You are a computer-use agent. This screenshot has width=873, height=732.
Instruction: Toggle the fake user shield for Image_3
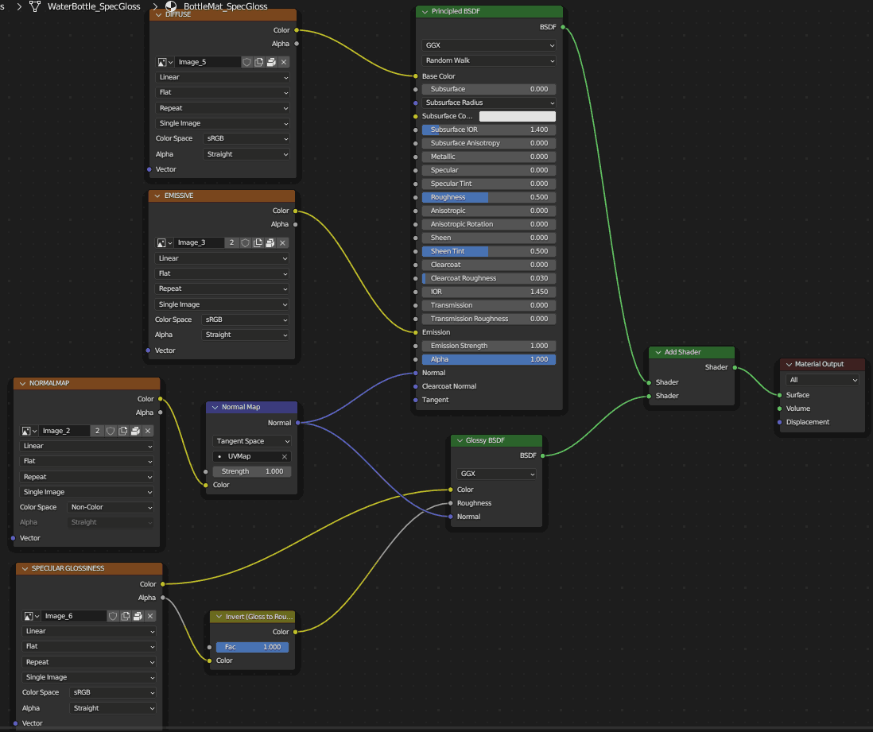coord(246,242)
